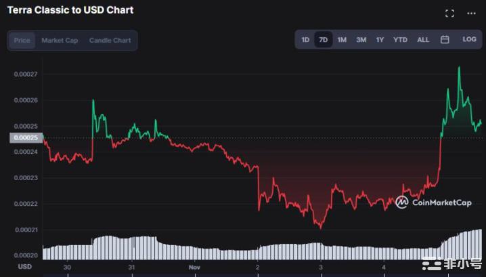
Task: Open the Candle Chart view
Action: (110, 41)
